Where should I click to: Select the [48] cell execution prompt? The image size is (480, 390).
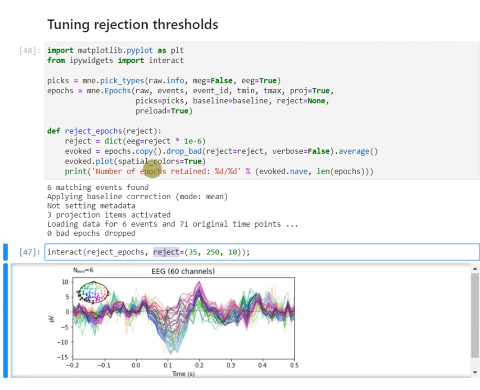coord(30,50)
